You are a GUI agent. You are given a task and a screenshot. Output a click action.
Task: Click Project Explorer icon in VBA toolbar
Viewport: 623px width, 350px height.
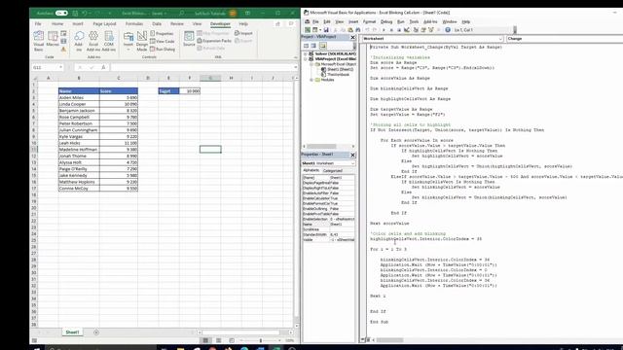click(416, 30)
